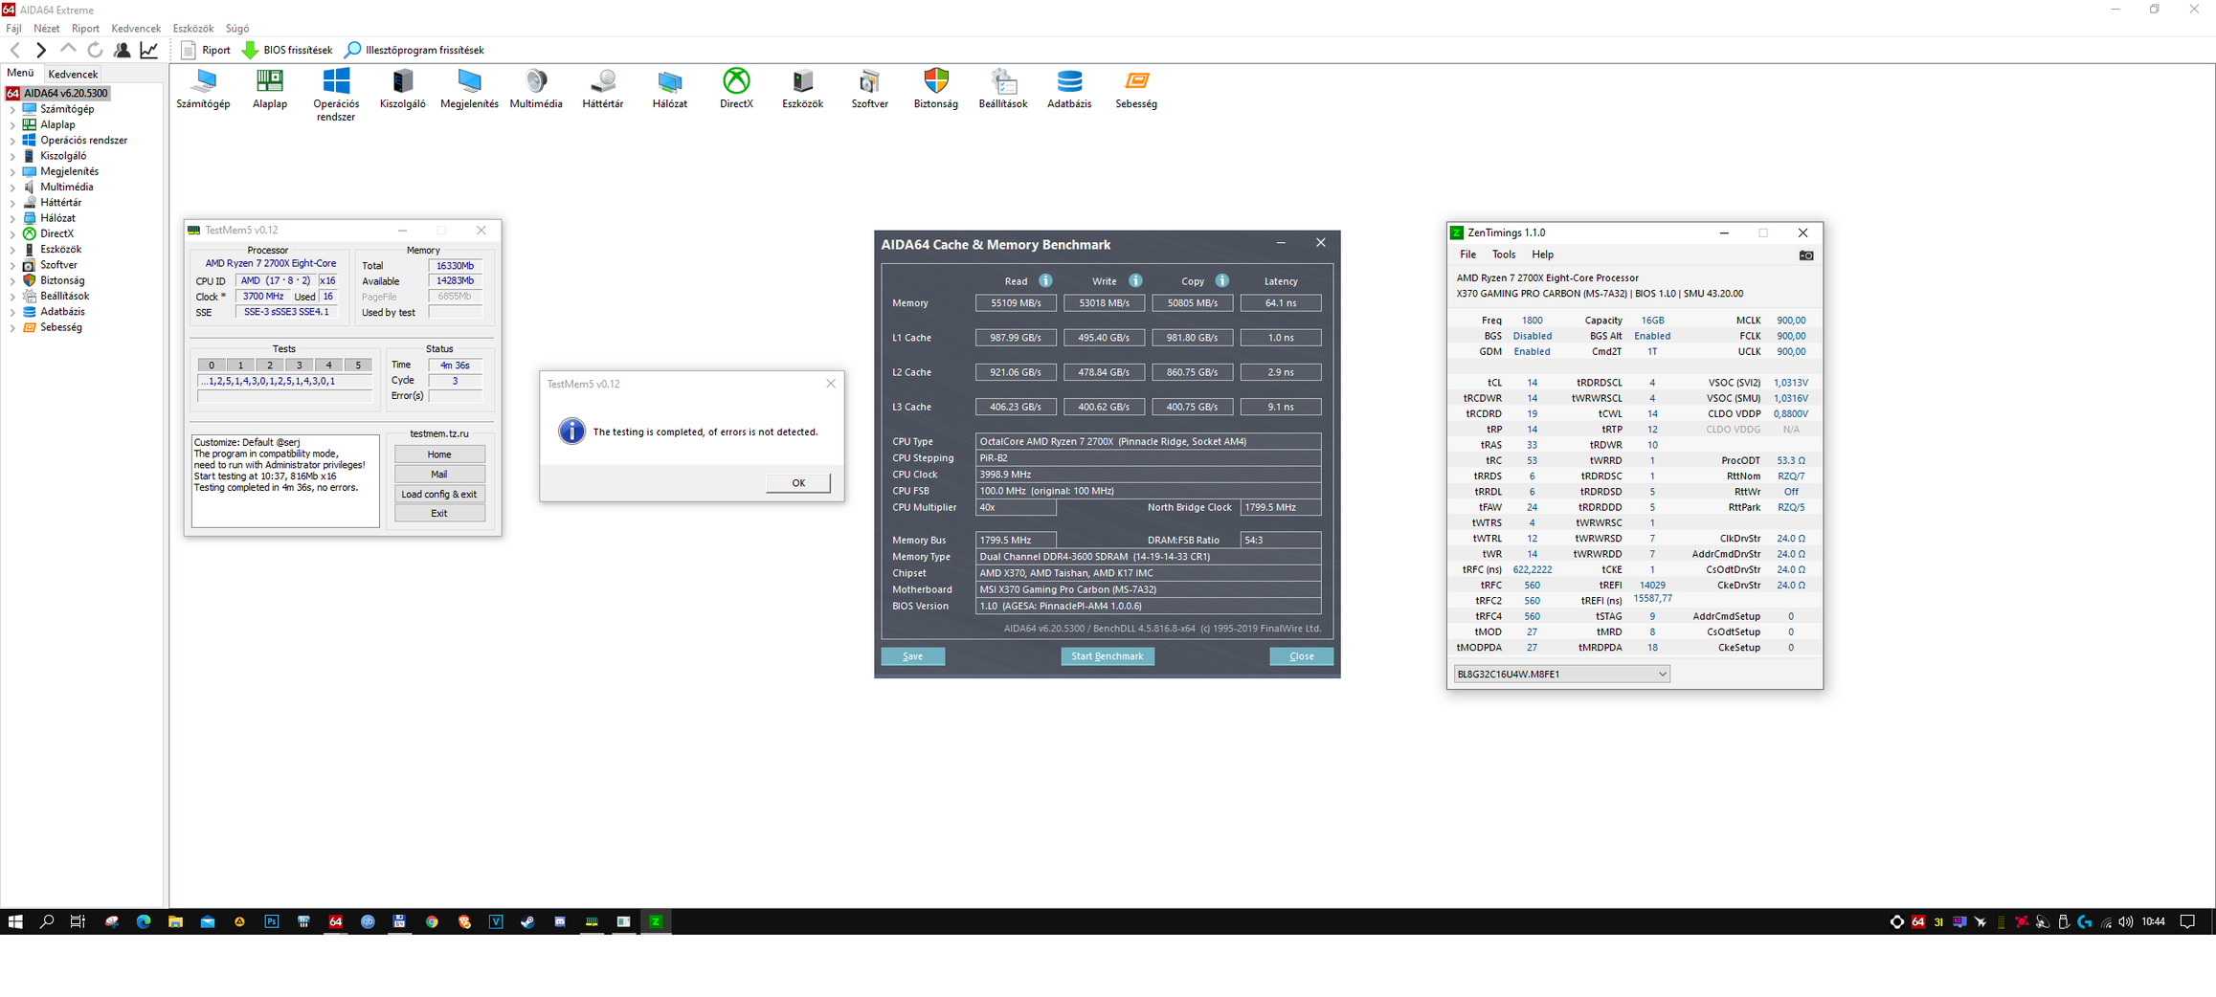Expand the Háttértár tree node

click(12, 203)
